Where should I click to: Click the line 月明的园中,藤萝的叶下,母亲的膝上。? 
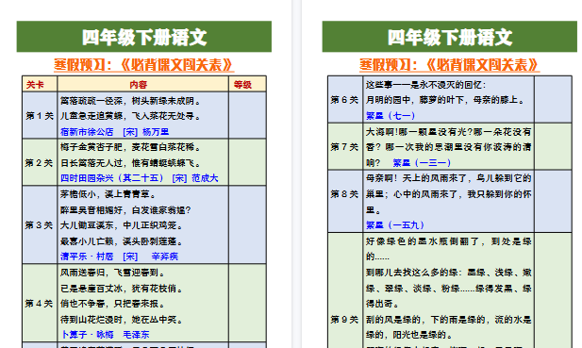pos(445,100)
